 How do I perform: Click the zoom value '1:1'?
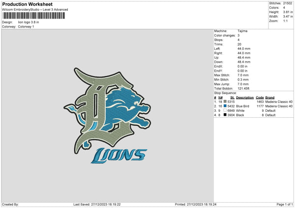tap(285, 21)
